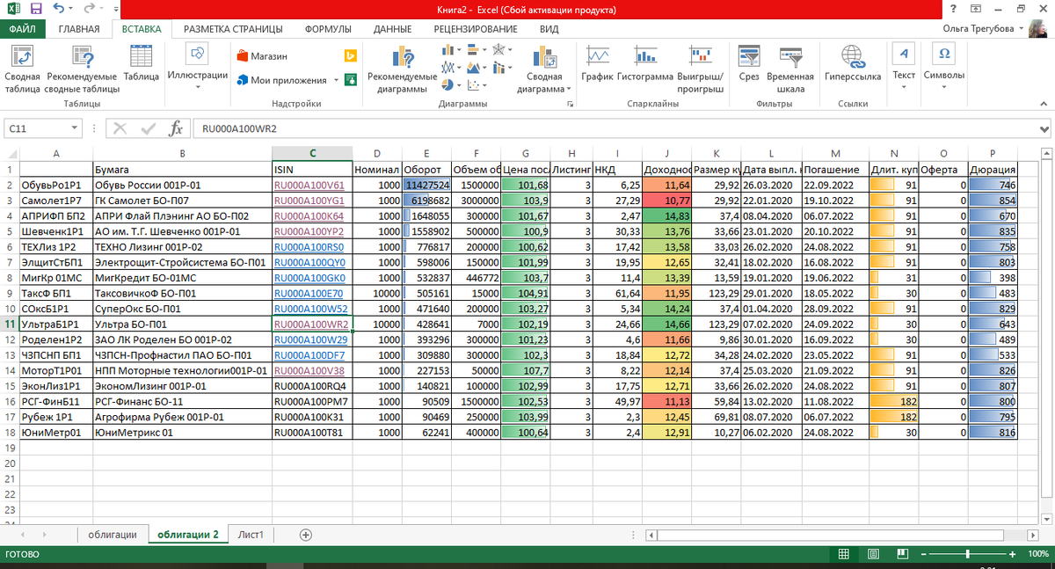Expand the Мои приложения dropdown arrow
1055x569 pixels.
click(x=335, y=80)
